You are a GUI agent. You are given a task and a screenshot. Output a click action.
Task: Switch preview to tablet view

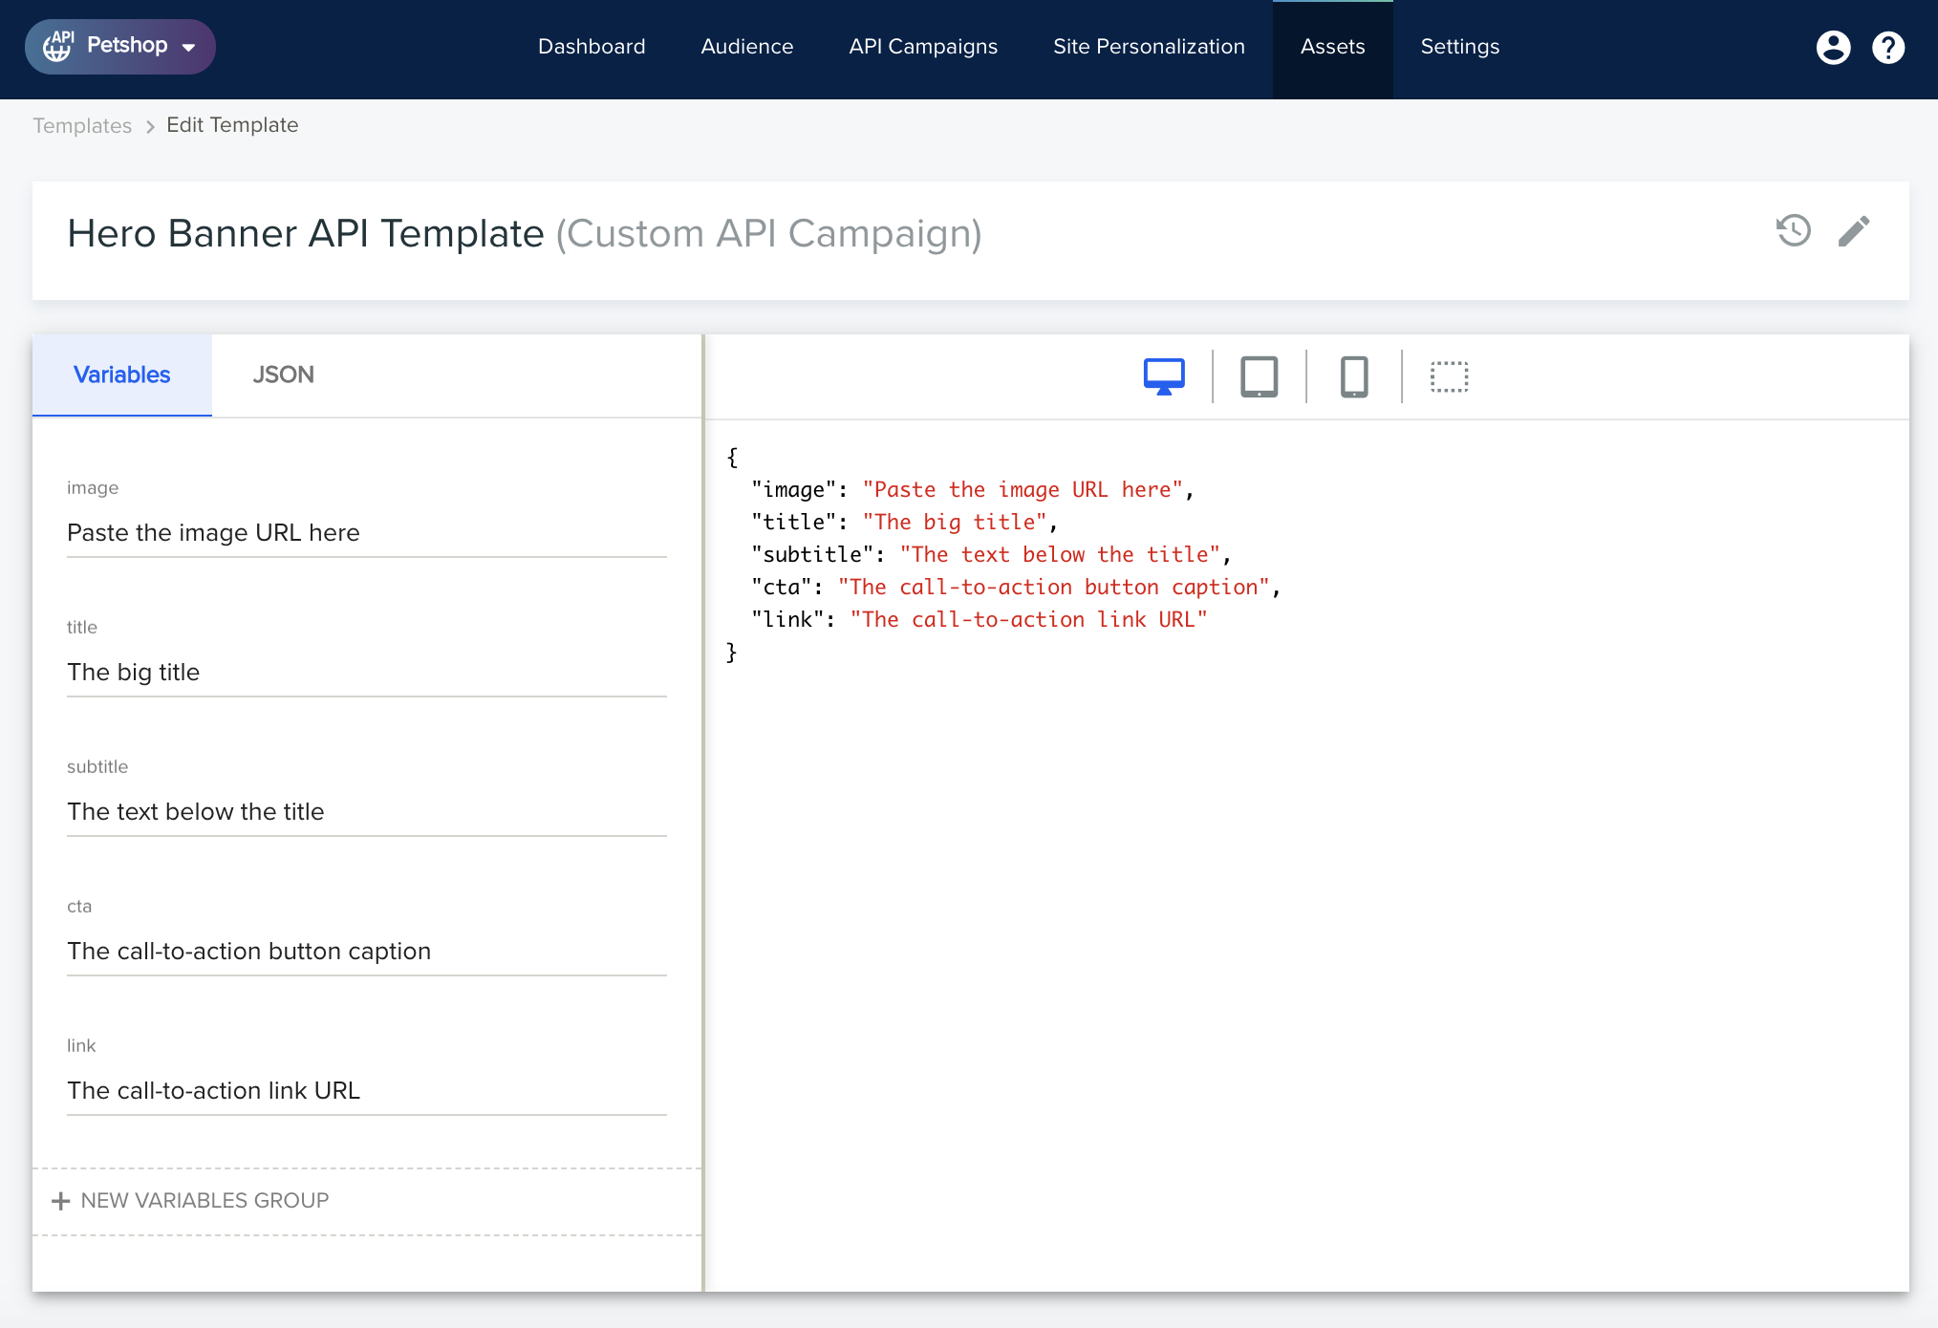pos(1260,376)
